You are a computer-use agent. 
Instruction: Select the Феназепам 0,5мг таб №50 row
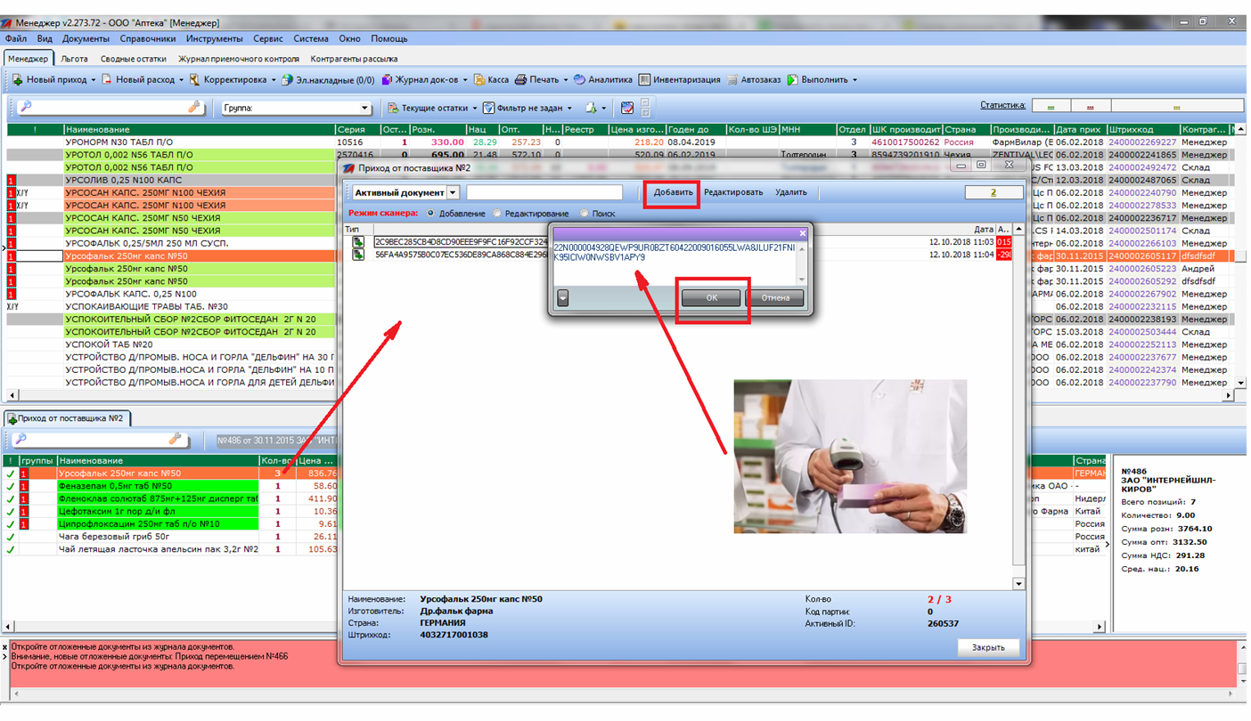(157, 486)
